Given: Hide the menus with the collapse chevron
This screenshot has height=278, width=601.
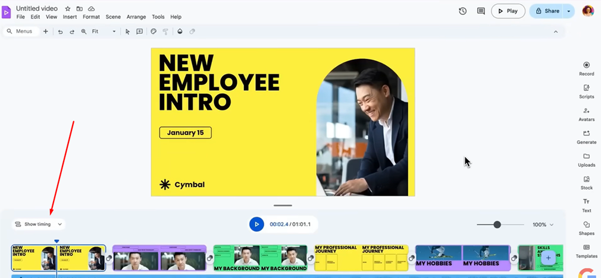Looking at the screenshot, I should 556,31.
